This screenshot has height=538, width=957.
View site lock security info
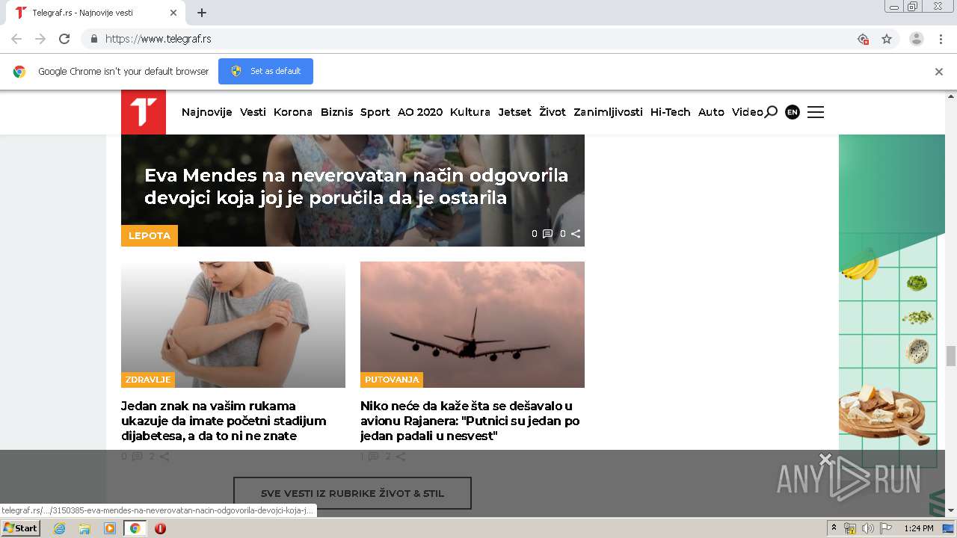tap(93, 39)
